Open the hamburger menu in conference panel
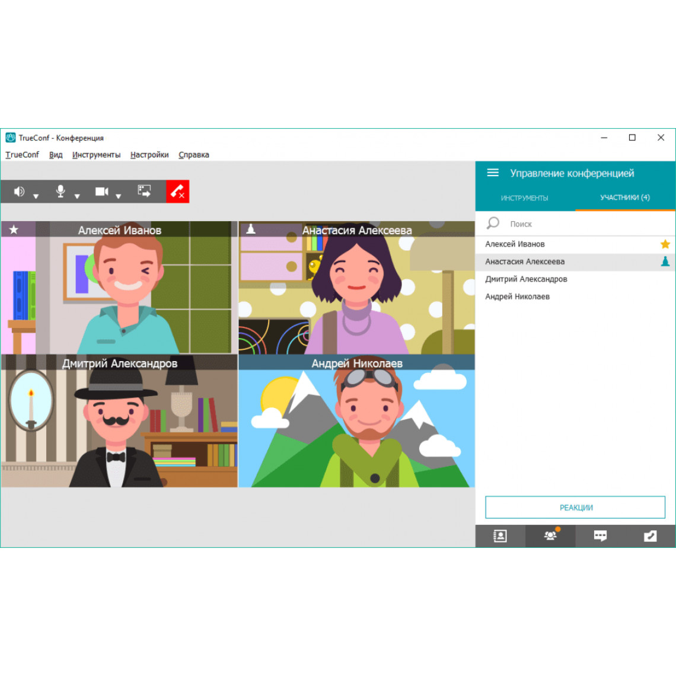Viewport: 676px width, 676px height. point(493,173)
